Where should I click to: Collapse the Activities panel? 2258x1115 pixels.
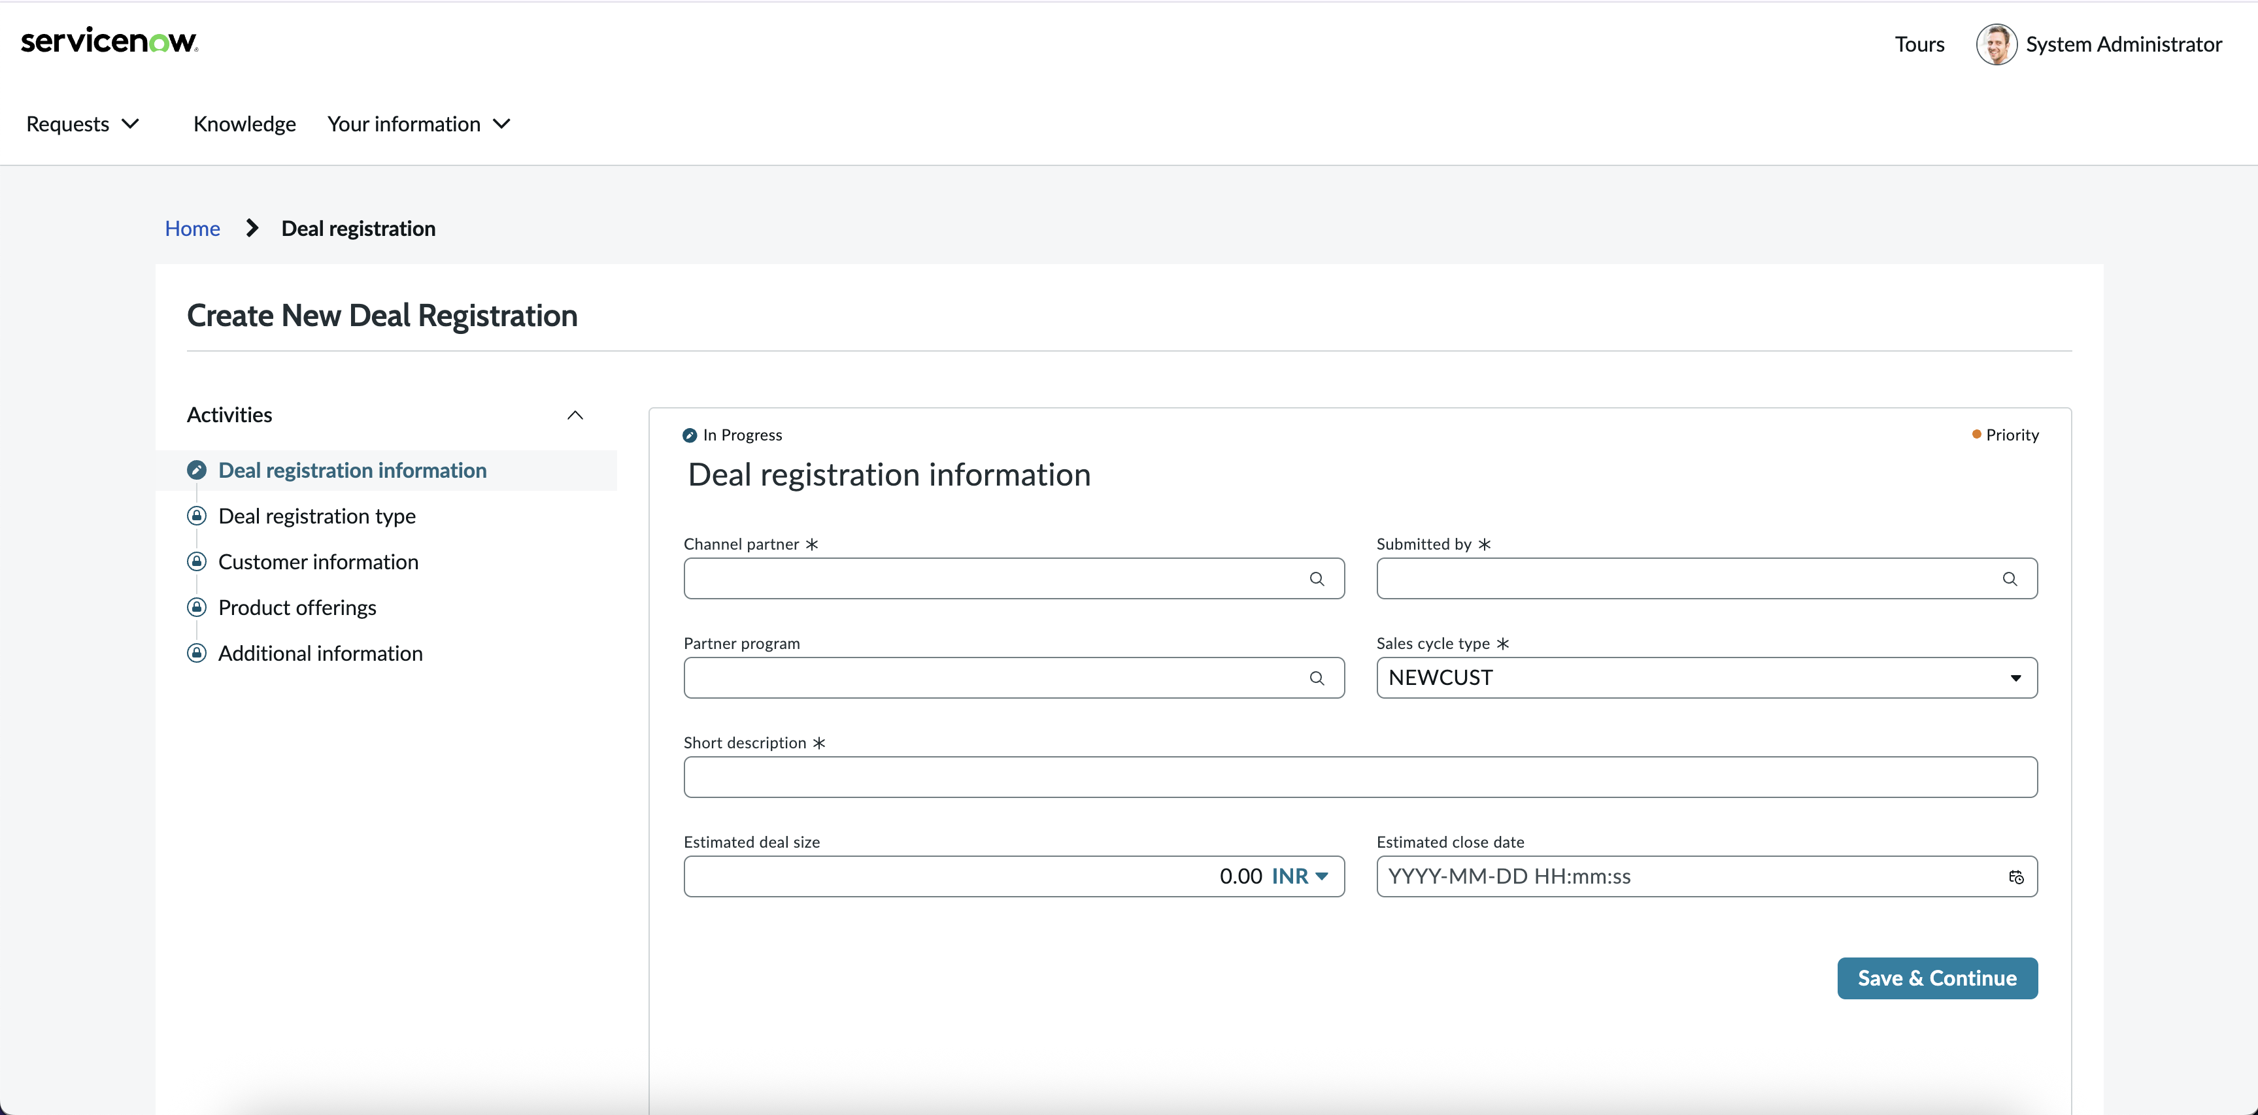pos(575,414)
